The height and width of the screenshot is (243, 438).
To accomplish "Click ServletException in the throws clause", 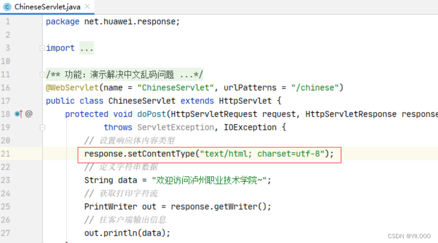I will click(175, 127).
